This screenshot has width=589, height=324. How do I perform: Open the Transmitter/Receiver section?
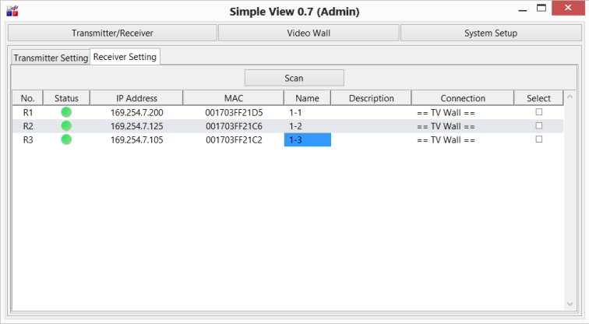coord(112,33)
